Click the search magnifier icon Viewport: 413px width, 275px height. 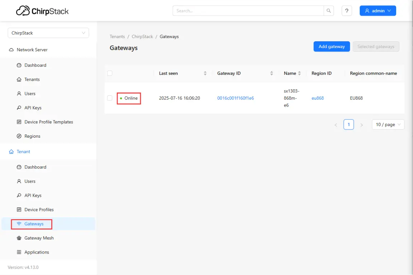click(328, 10)
